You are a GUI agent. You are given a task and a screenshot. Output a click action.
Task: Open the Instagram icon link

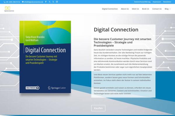(57, 2)
